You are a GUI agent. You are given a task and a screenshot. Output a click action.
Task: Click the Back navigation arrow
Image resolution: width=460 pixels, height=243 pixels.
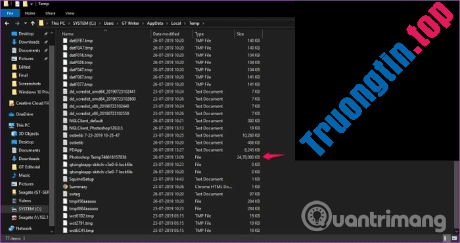point(7,24)
